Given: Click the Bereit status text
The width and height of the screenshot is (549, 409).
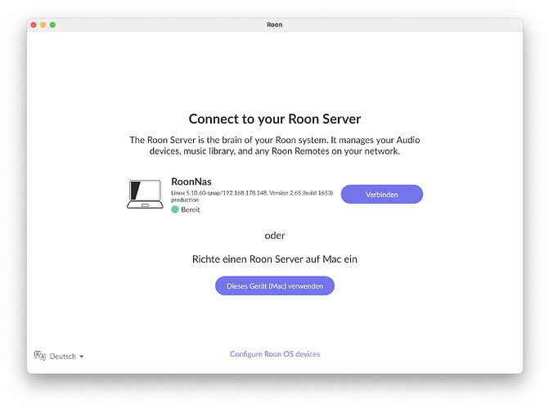Looking at the screenshot, I should point(191,209).
